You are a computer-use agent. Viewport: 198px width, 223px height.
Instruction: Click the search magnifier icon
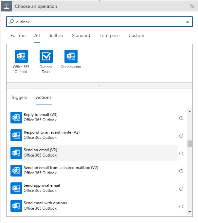point(11,22)
